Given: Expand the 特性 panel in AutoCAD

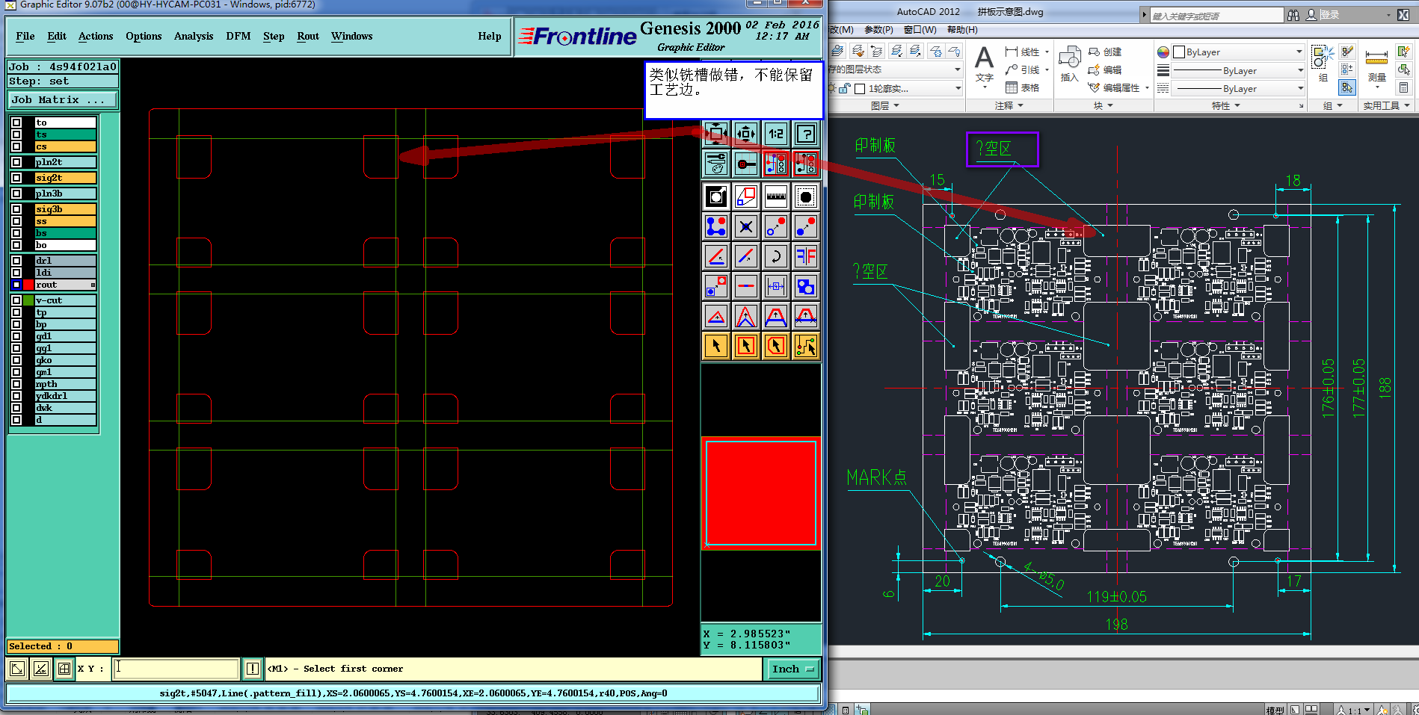Looking at the screenshot, I should [x=1226, y=106].
